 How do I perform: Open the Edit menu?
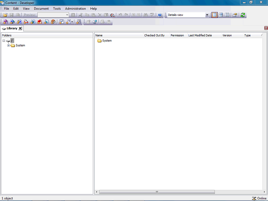tap(16, 8)
